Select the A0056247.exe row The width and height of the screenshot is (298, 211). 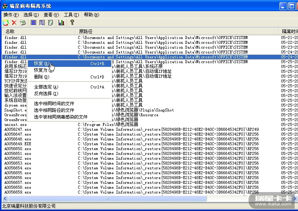pyautogui.click(x=150, y=129)
